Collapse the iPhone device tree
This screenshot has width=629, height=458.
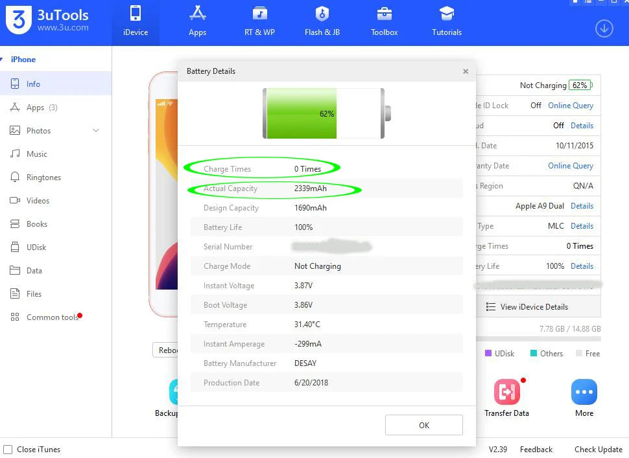pyautogui.click(x=2, y=60)
